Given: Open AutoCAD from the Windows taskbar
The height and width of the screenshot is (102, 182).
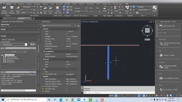Looking at the screenshot, I should pyautogui.click(x=84, y=99).
